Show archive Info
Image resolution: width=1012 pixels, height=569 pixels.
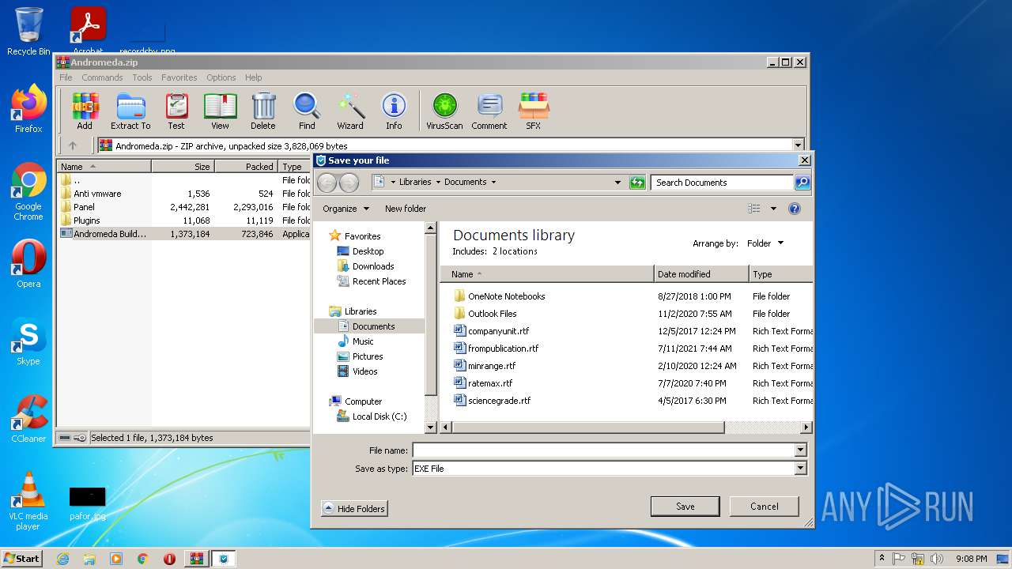[394, 111]
